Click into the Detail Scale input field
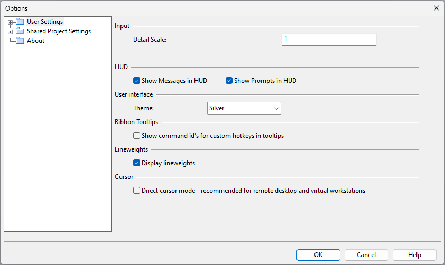The width and height of the screenshot is (445, 265). tap(328, 40)
